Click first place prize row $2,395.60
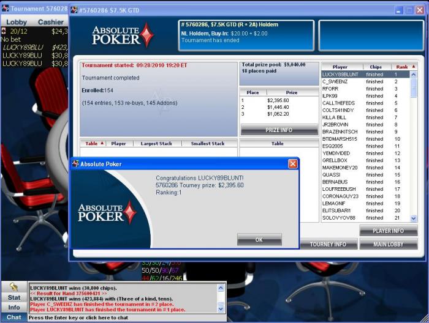This screenshot has height=323, width=429. point(279,100)
